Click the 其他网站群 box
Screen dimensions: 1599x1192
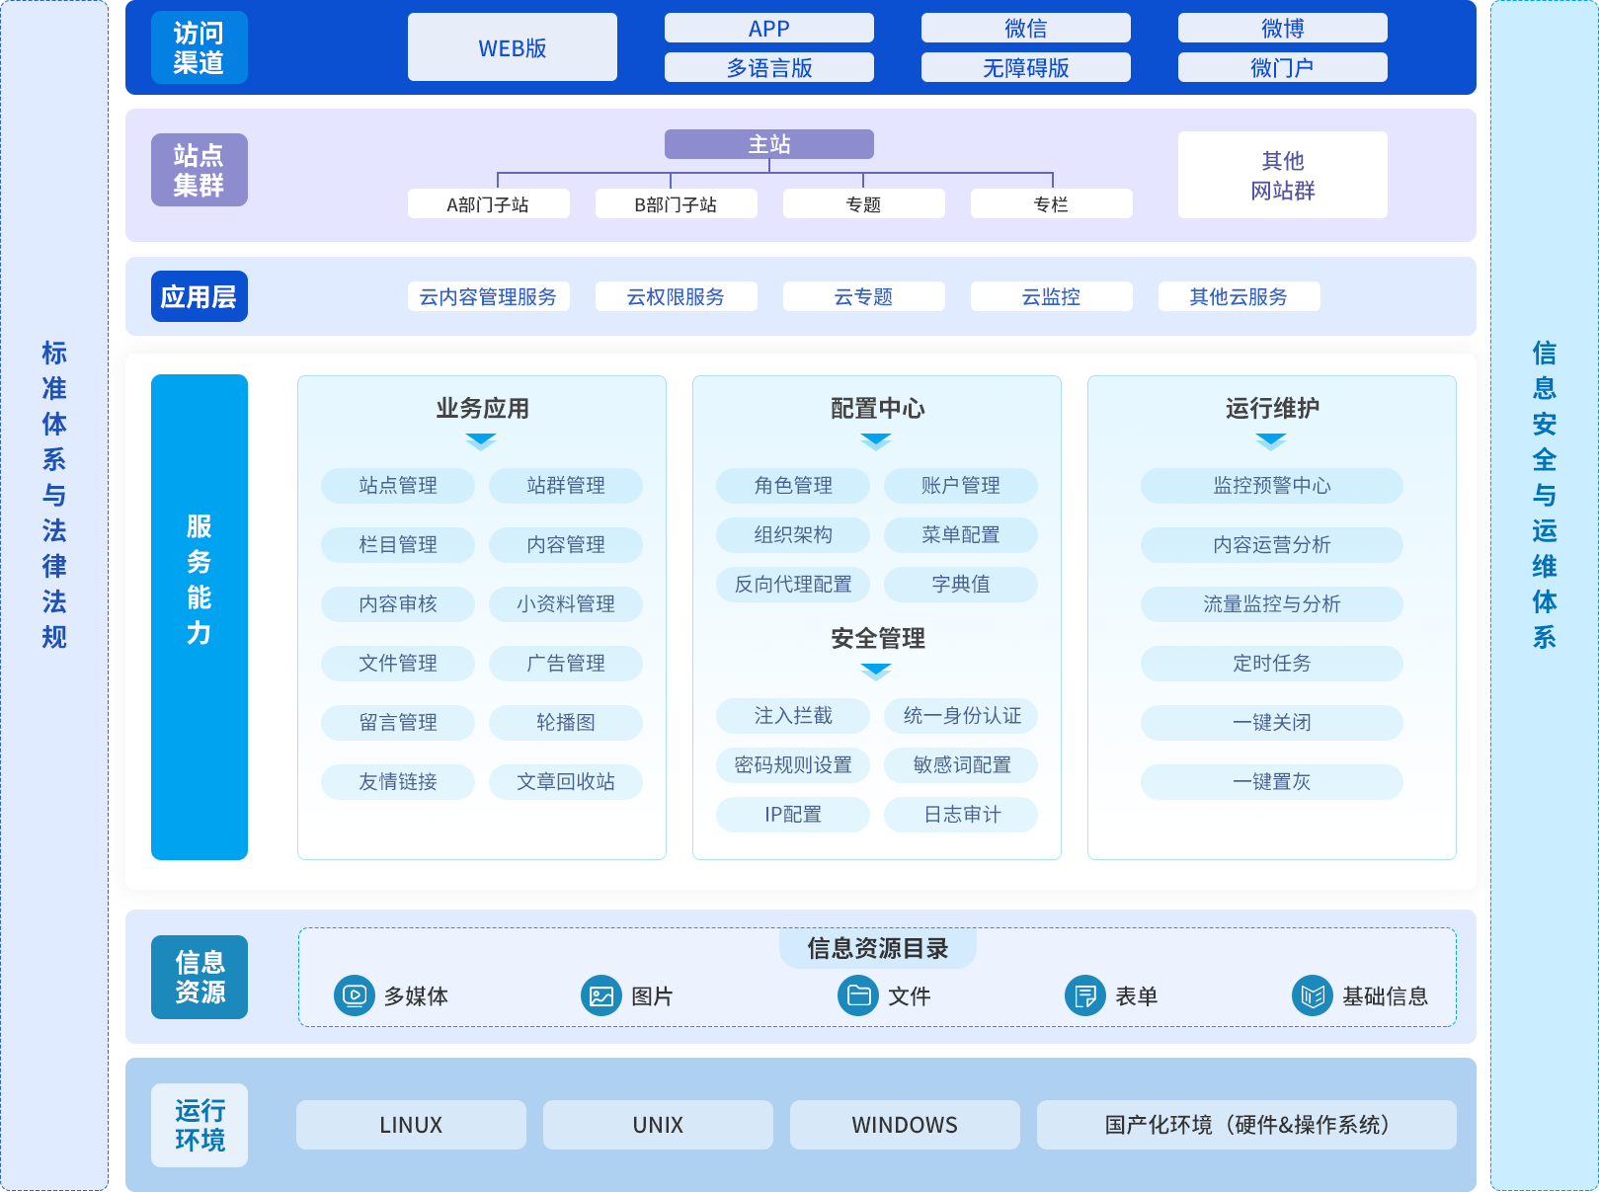coord(1282,175)
